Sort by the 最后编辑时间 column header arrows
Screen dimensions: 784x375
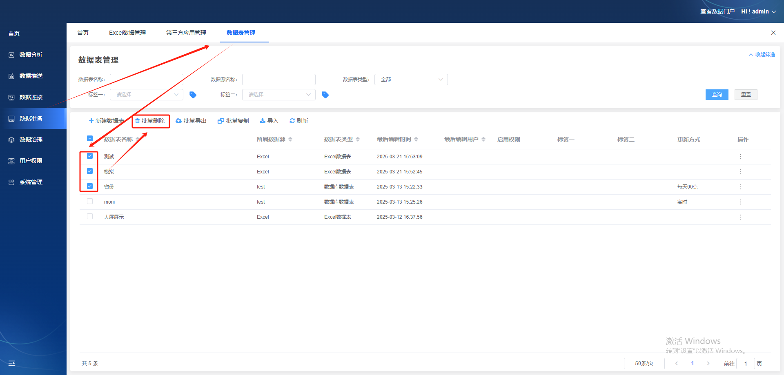[416, 139]
